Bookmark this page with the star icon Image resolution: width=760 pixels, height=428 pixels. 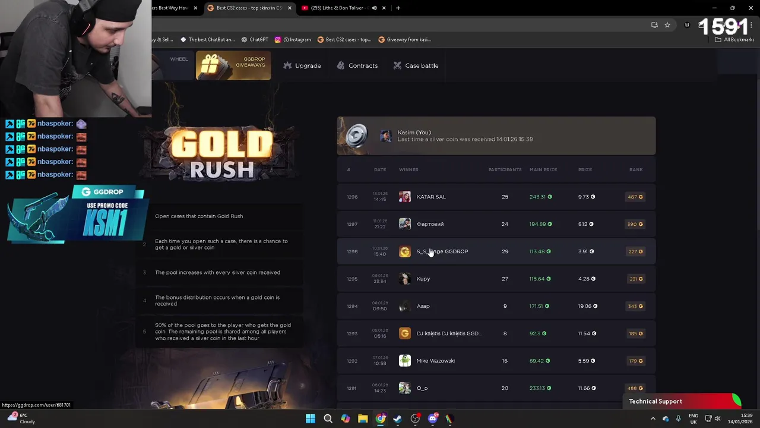[x=667, y=25]
